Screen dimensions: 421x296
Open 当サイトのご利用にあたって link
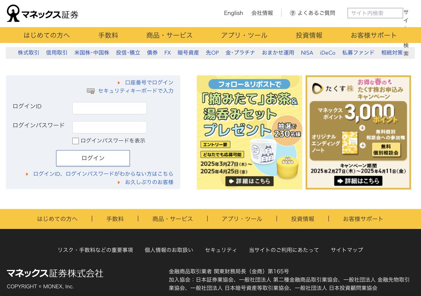pos(284,250)
